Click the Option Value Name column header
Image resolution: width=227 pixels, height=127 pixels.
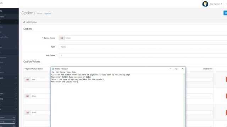pos(34,69)
